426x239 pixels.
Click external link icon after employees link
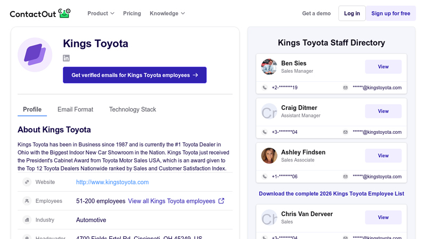pyautogui.click(x=222, y=201)
